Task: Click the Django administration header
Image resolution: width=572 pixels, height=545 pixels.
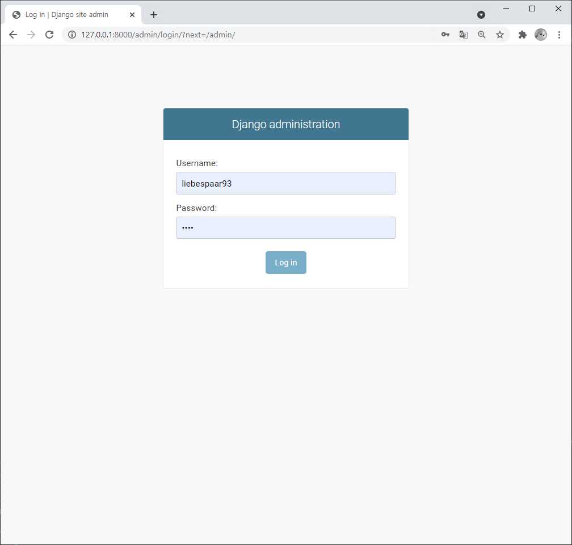Action: tap(286, 124)
